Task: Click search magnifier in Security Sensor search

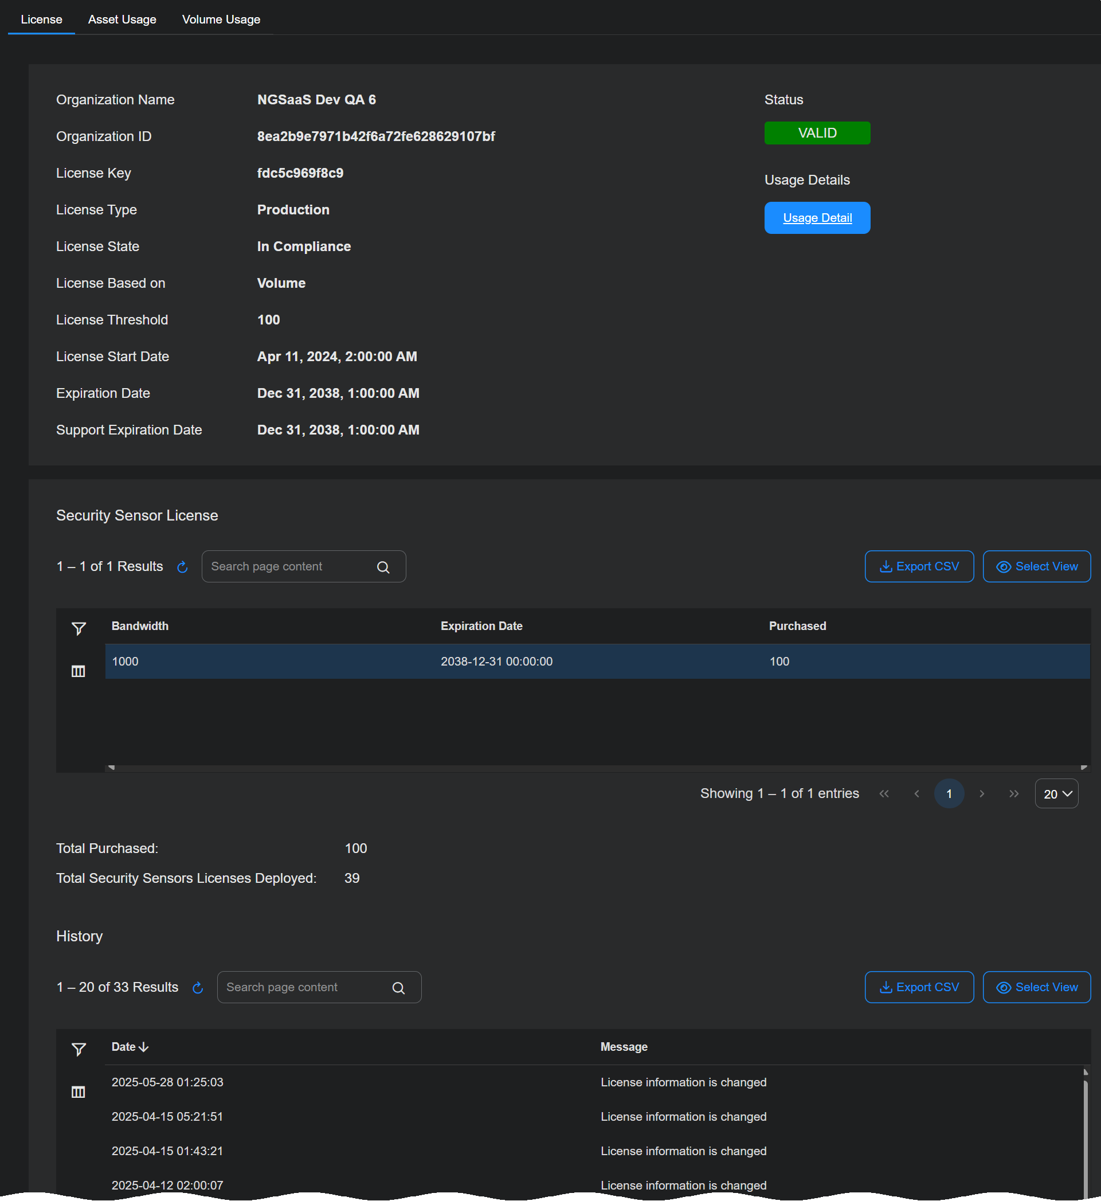Action: 383,567
